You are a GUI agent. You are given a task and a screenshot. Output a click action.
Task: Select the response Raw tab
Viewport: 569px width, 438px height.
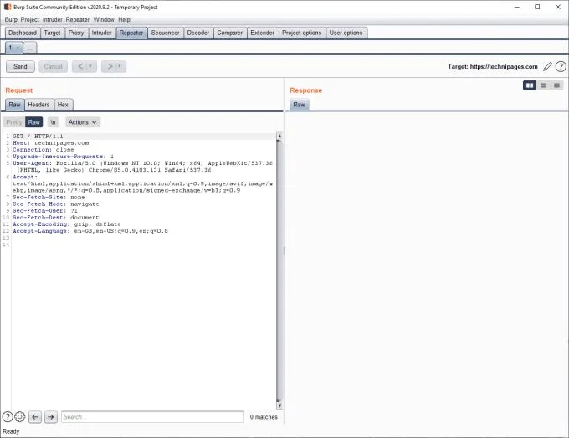pos(299,105)
